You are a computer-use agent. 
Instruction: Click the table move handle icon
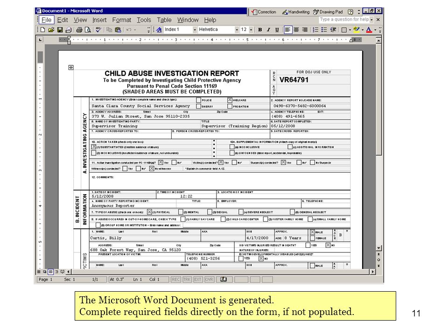71,67
